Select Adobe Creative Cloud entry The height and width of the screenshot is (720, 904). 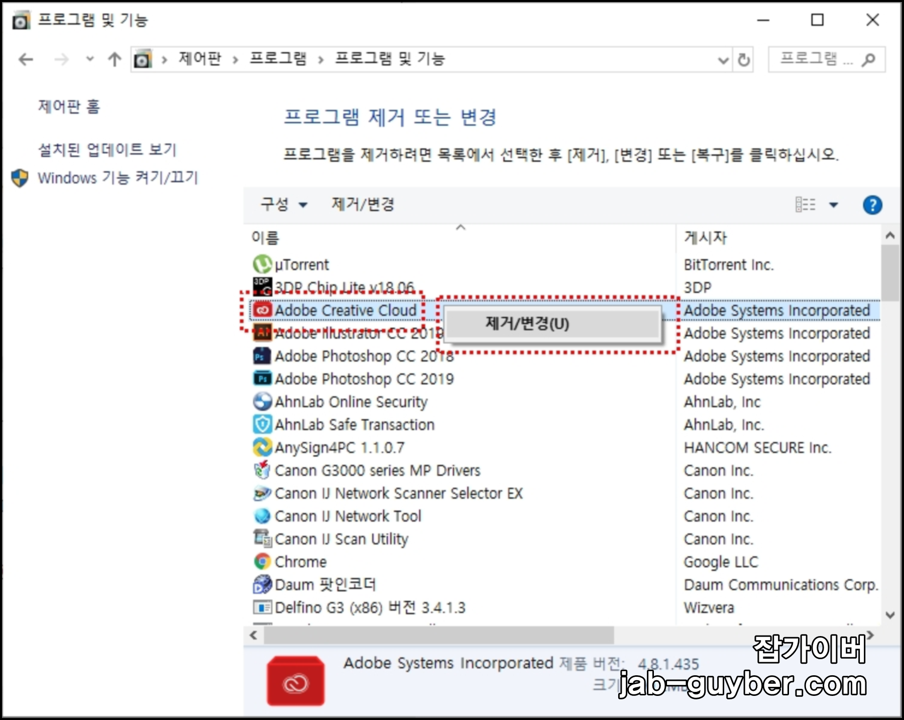[346, 311]
